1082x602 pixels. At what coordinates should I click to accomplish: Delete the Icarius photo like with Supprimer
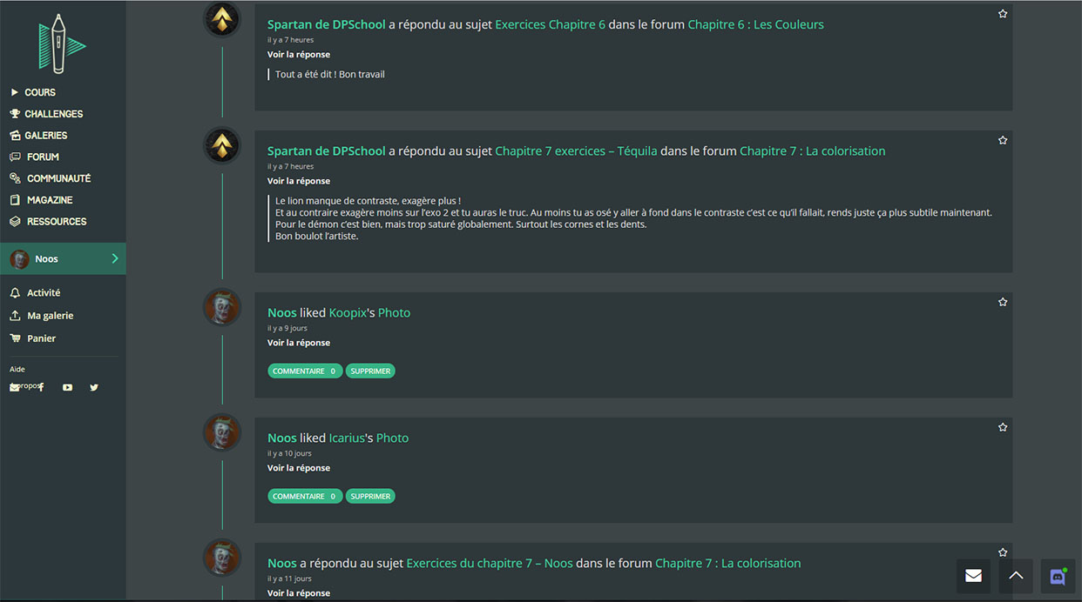[x=370, y=497]
